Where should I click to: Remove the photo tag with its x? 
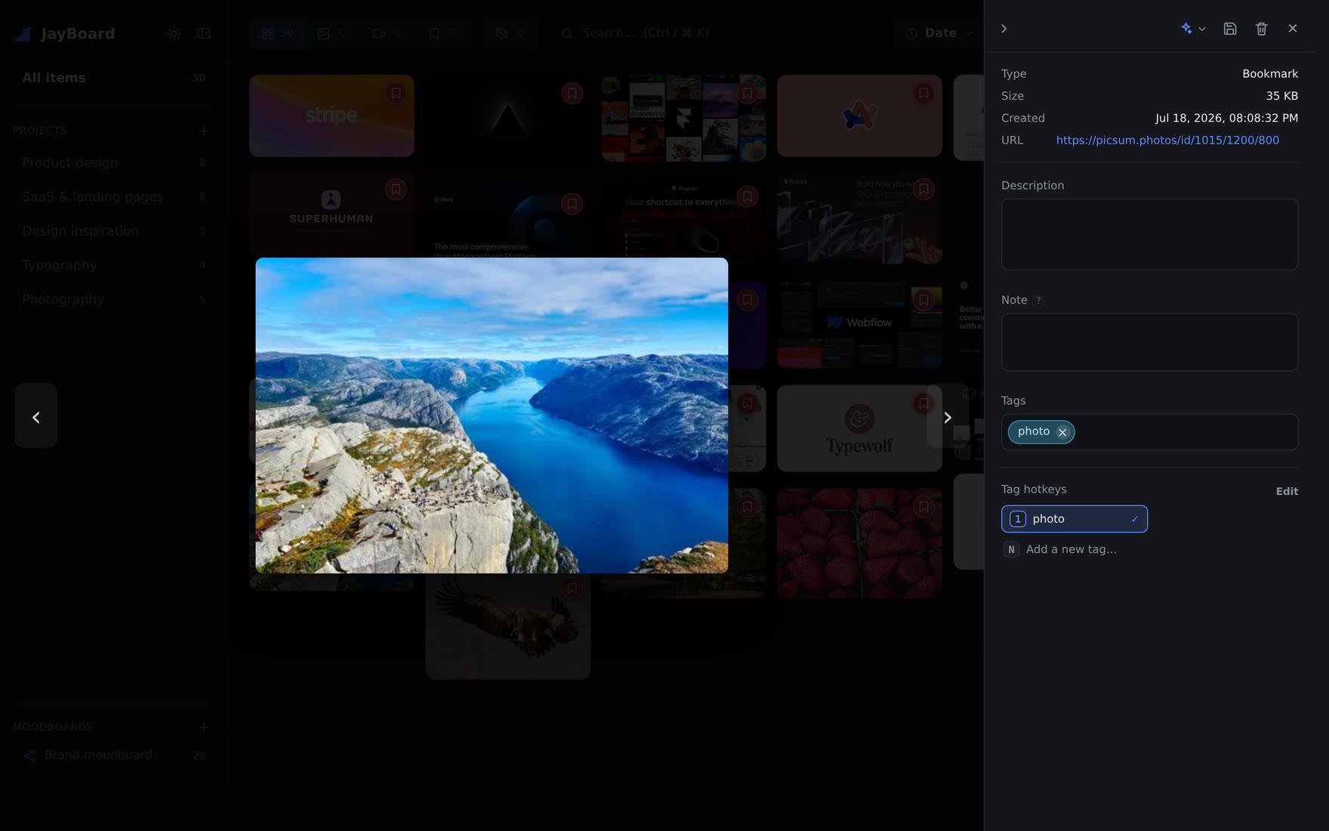click(1062, 432)
